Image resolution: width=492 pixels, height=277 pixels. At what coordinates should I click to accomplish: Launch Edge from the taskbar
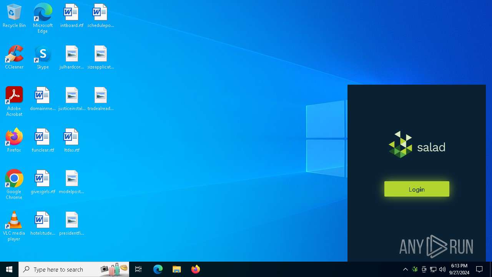pyautogui.click(x=158, y=269)
